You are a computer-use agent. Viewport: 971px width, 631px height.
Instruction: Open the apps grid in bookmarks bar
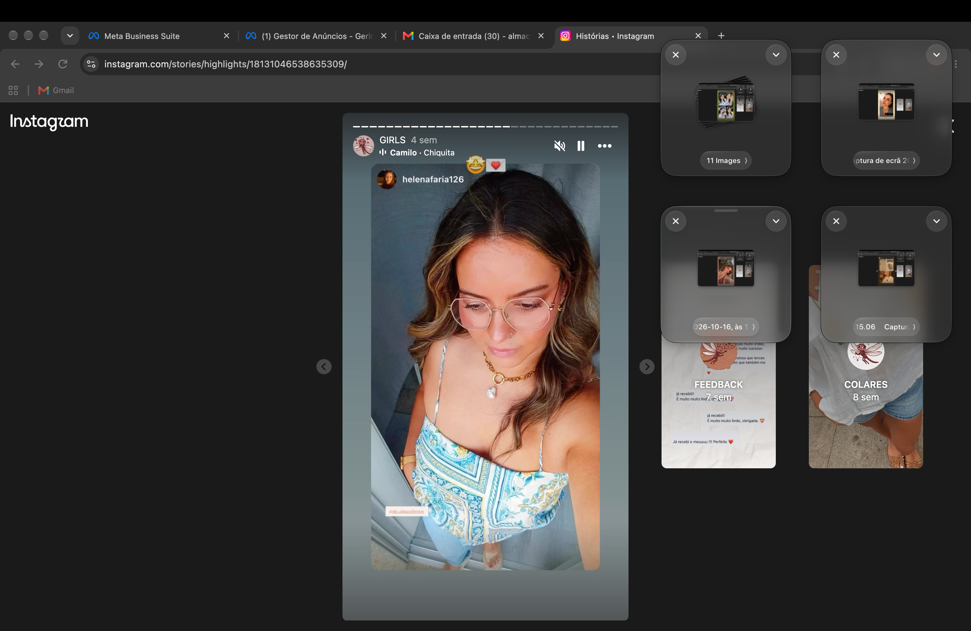coord(13,90)
